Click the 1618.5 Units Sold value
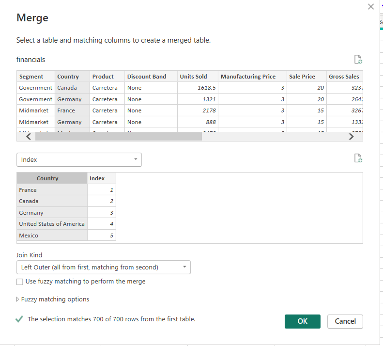383x346 pixels. 198,88
